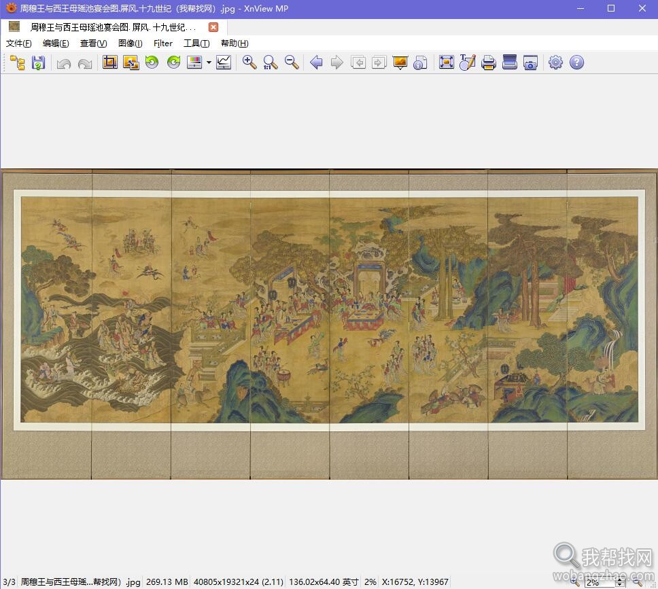This screenshot has width=658, height=589.
Task: Open the 文件(F) menu
Action: [x=18, y=43]
